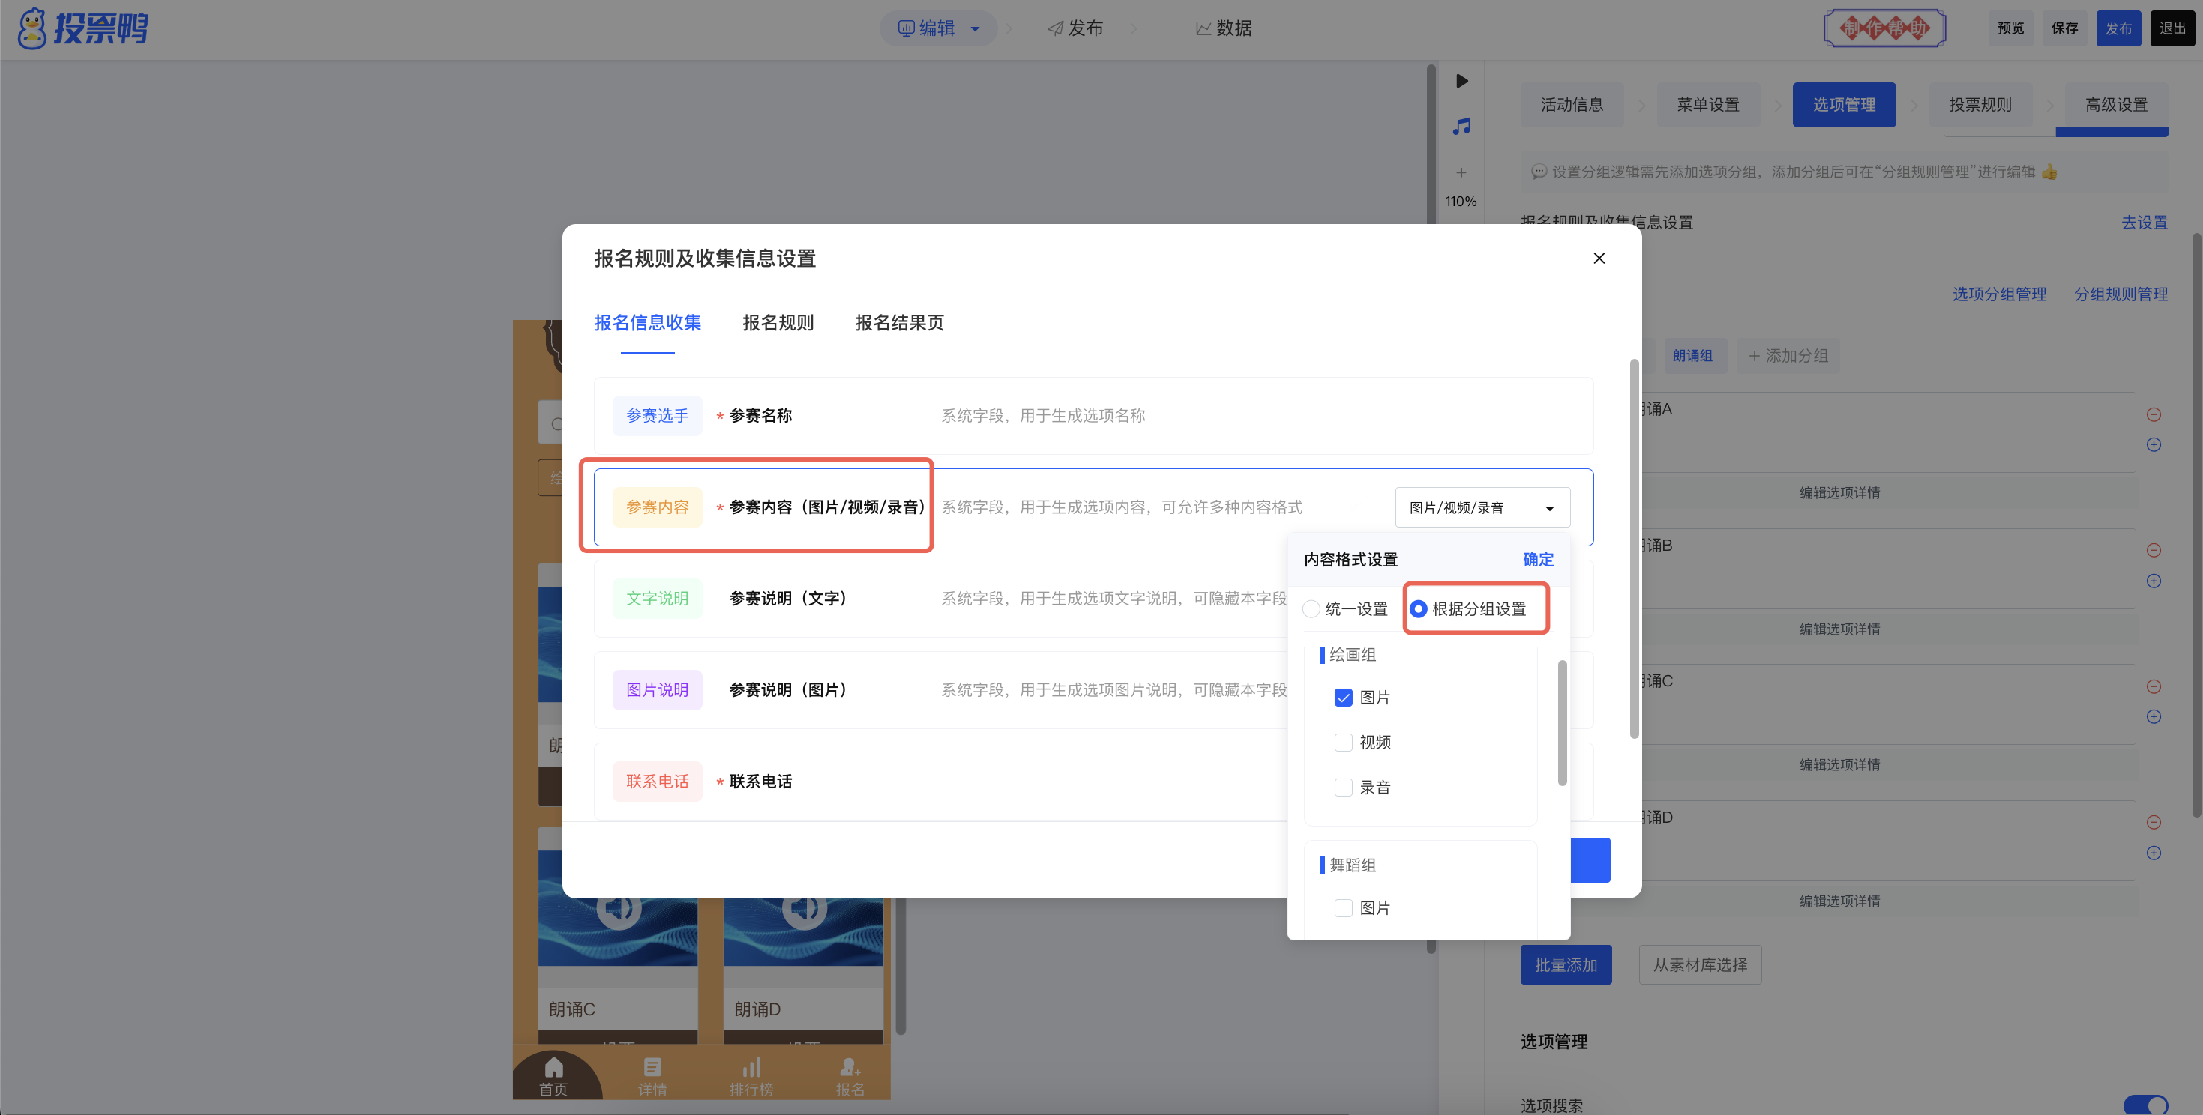Switch to the 报名信息收集 tab
The width and height of the screenshot is (2203, 1115).
click(x=647, y=323)
